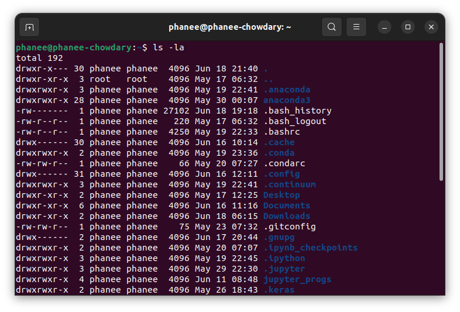Image resolution: width=460 pixels, height=312 pixels.
Task: Maximize the terminal window
Action: click(408, 28)
